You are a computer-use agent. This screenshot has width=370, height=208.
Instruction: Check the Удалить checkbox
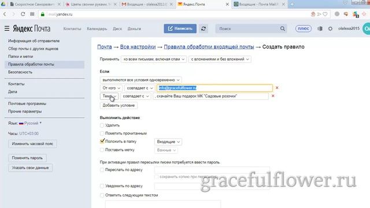coord(102,125)
